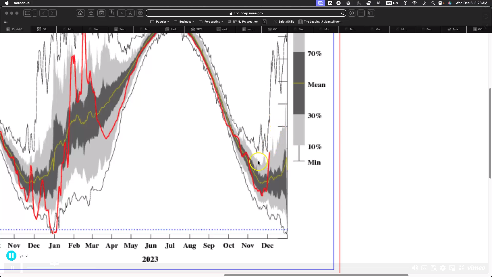This screenshot has width=492, height=277.
Task: Click the vertical page scrollbar thumb
Action: [x=490, y=133]
